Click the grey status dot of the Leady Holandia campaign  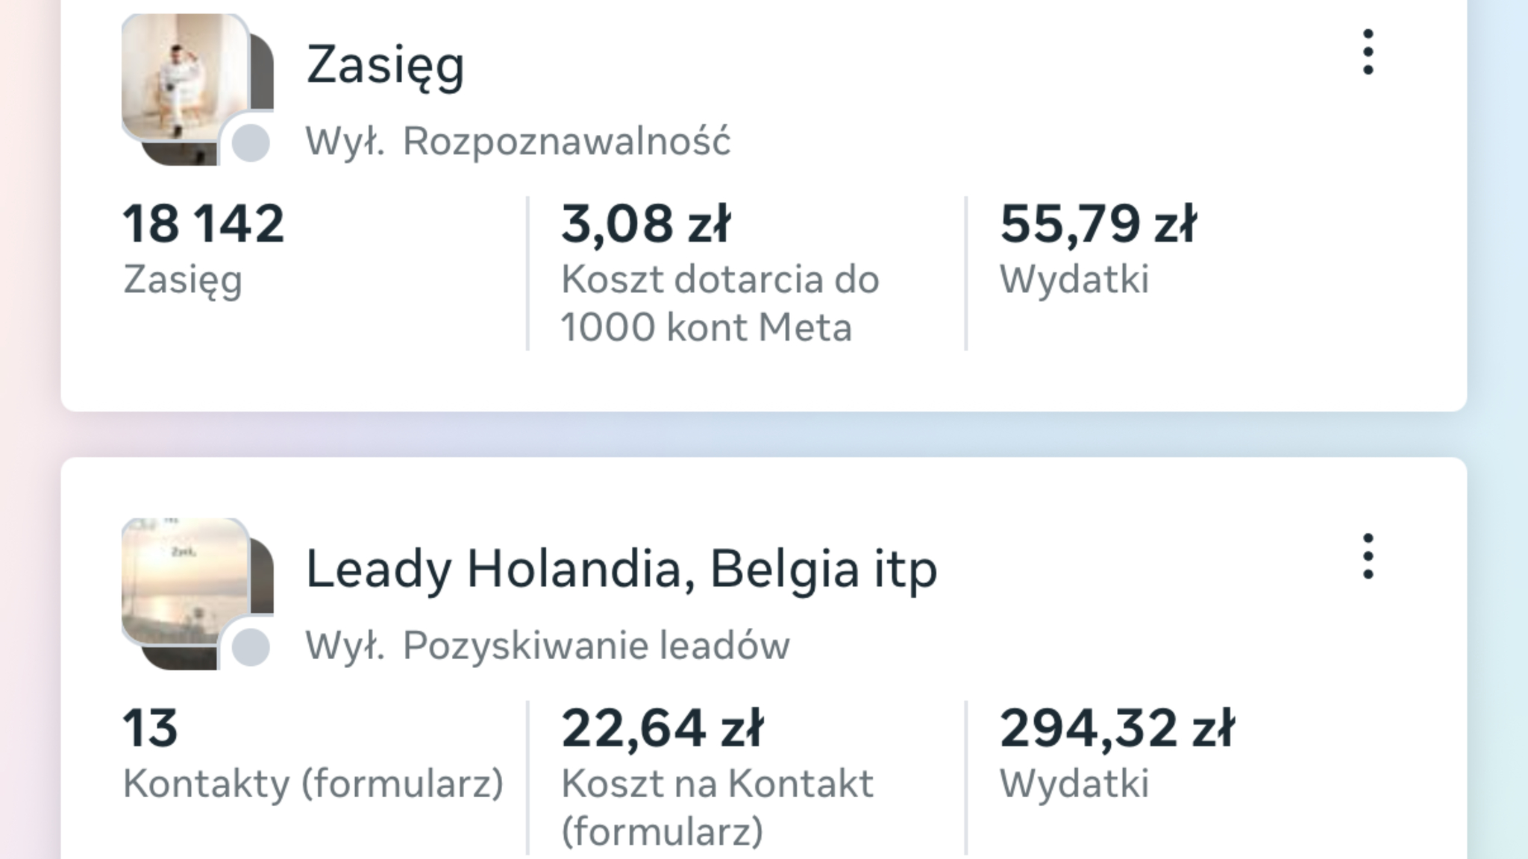point(251,646)
